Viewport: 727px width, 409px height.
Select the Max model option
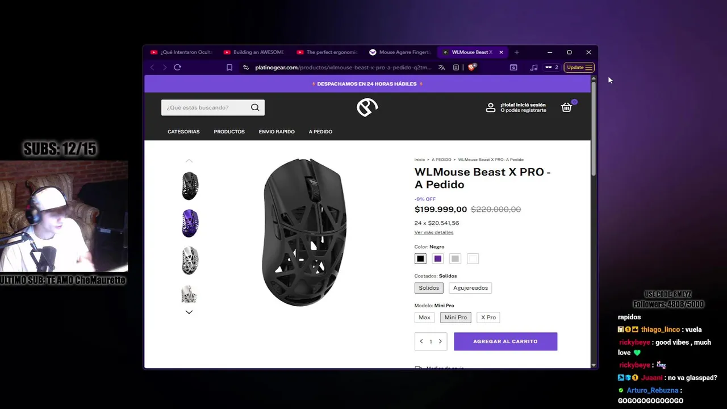tap(424, 318)
